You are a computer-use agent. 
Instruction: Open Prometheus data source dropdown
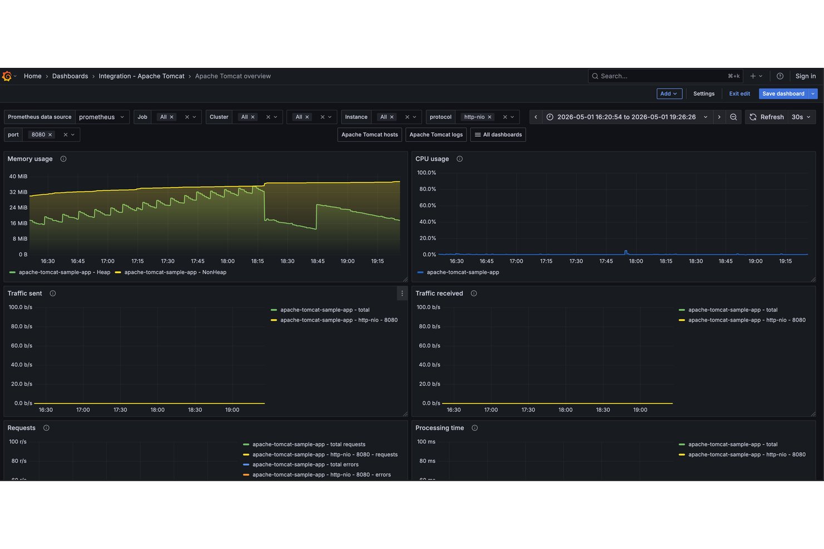pyautogui.click(x=102, y=117)
